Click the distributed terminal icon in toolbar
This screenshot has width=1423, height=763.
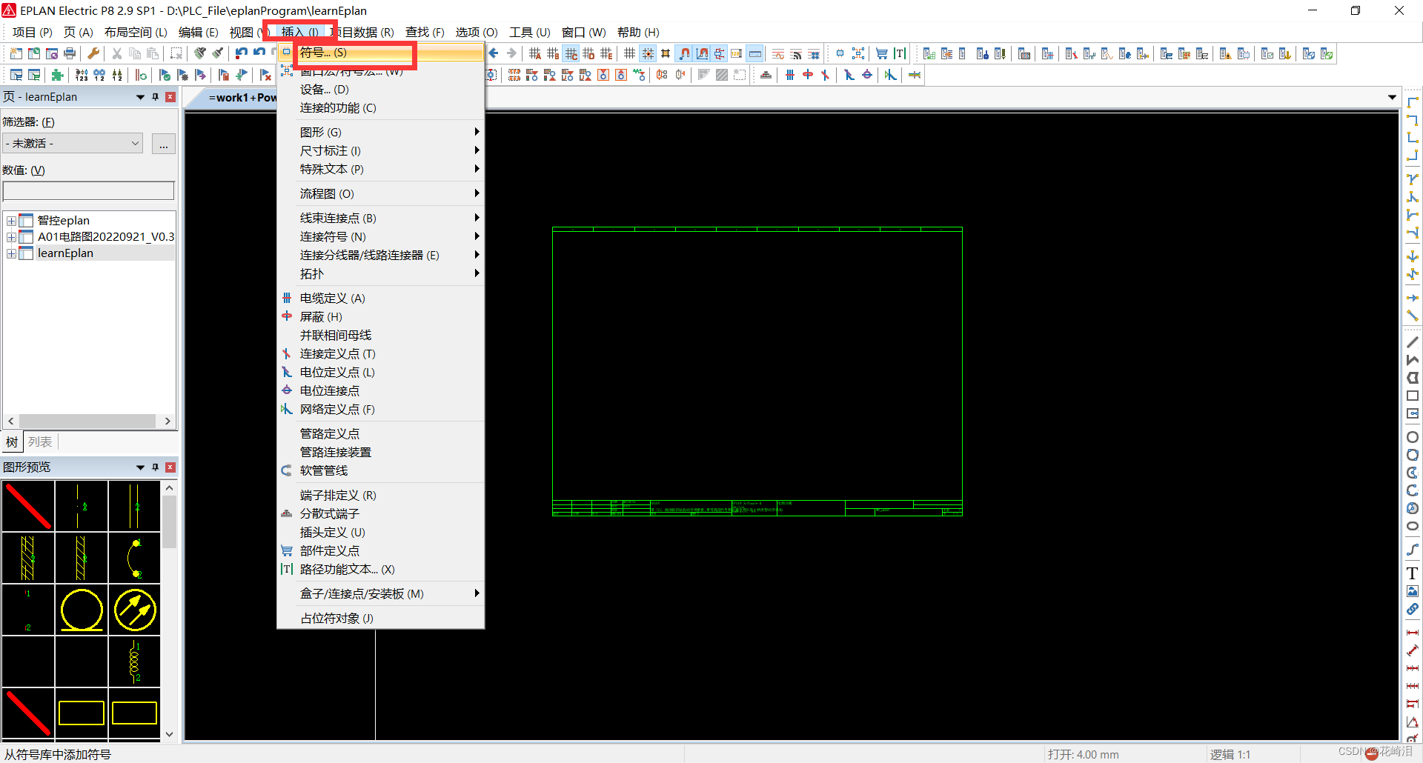tap(766, 75)
